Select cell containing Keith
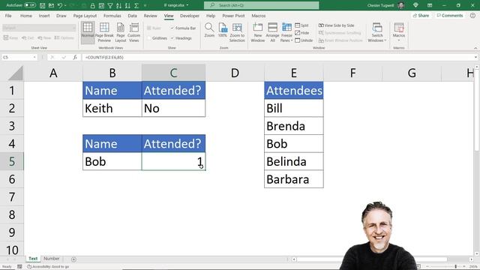The image size is (480, 270). (x=112, y=108)
